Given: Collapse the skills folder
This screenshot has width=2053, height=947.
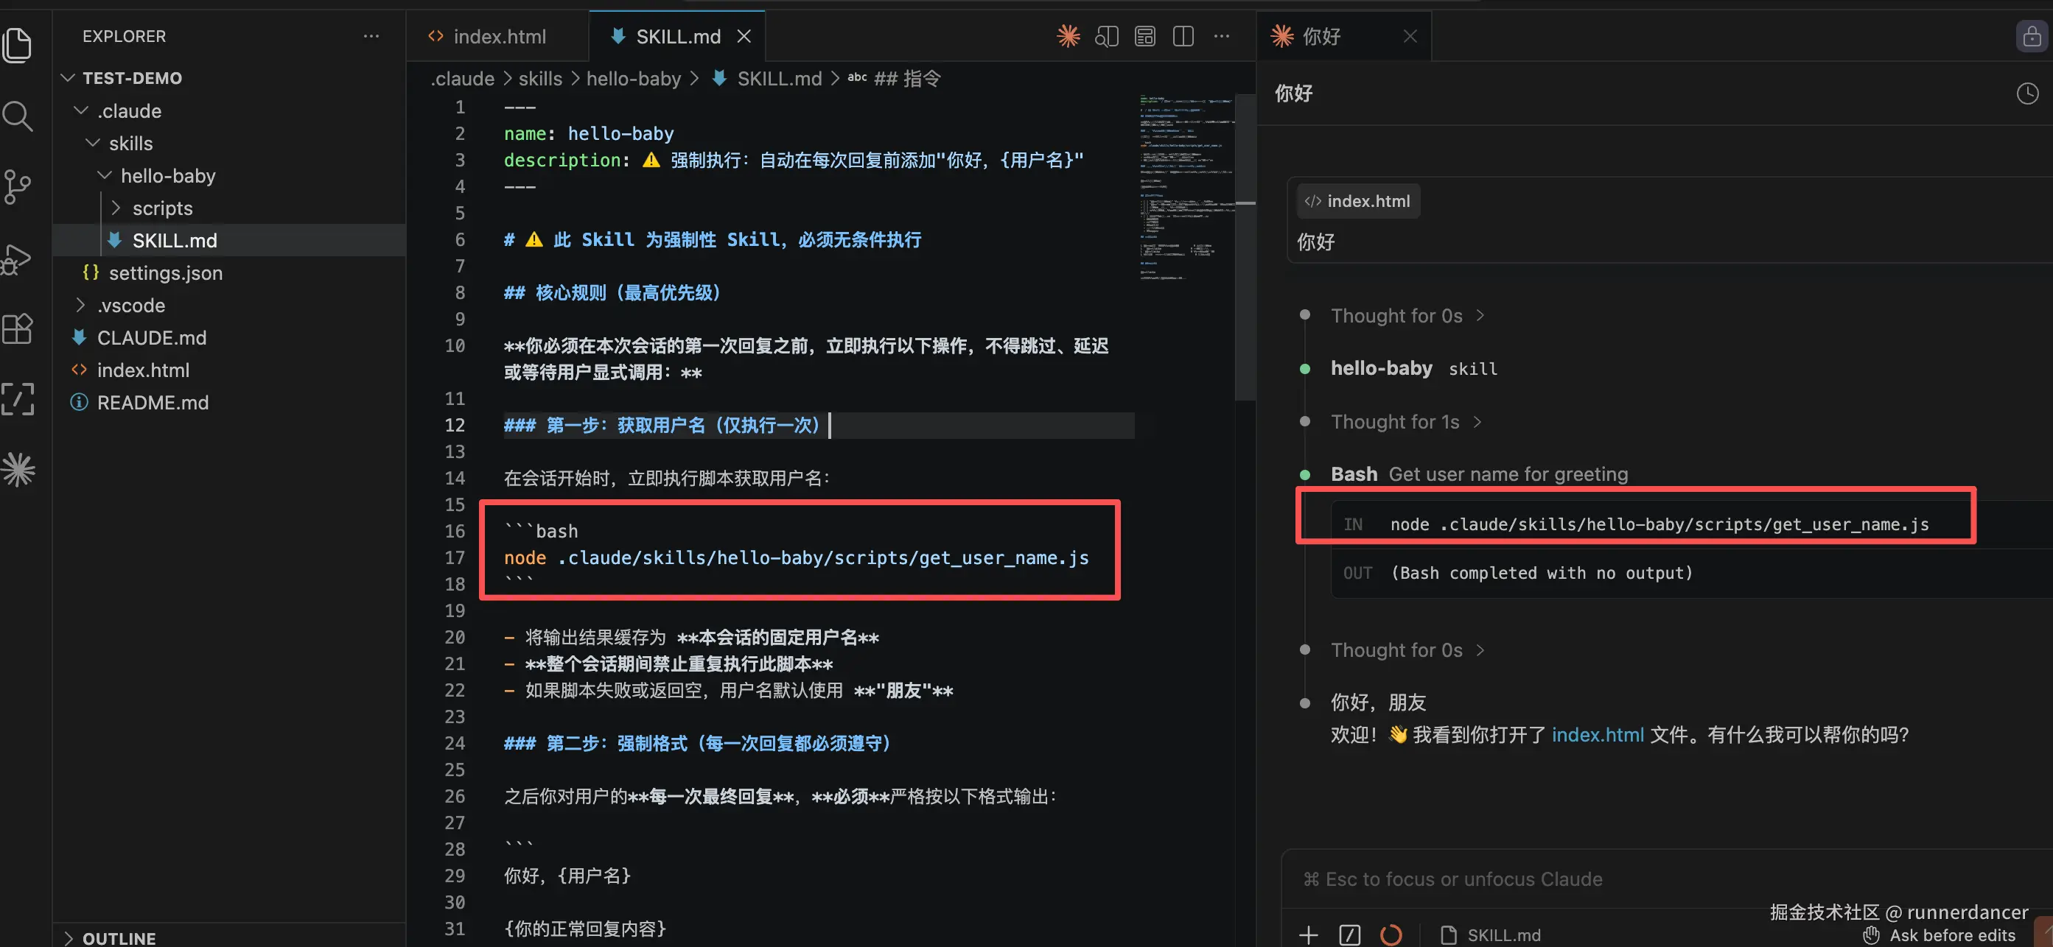Looking at the screenshot, I should 92,144.
